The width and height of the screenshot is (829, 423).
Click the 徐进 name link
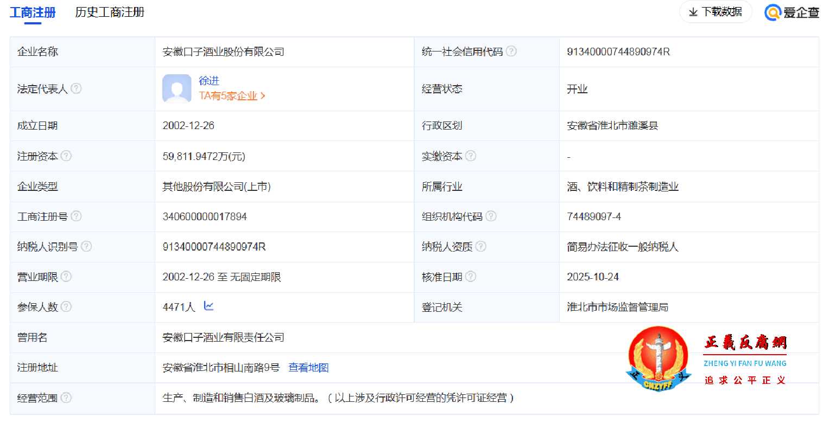pos(210,81)
